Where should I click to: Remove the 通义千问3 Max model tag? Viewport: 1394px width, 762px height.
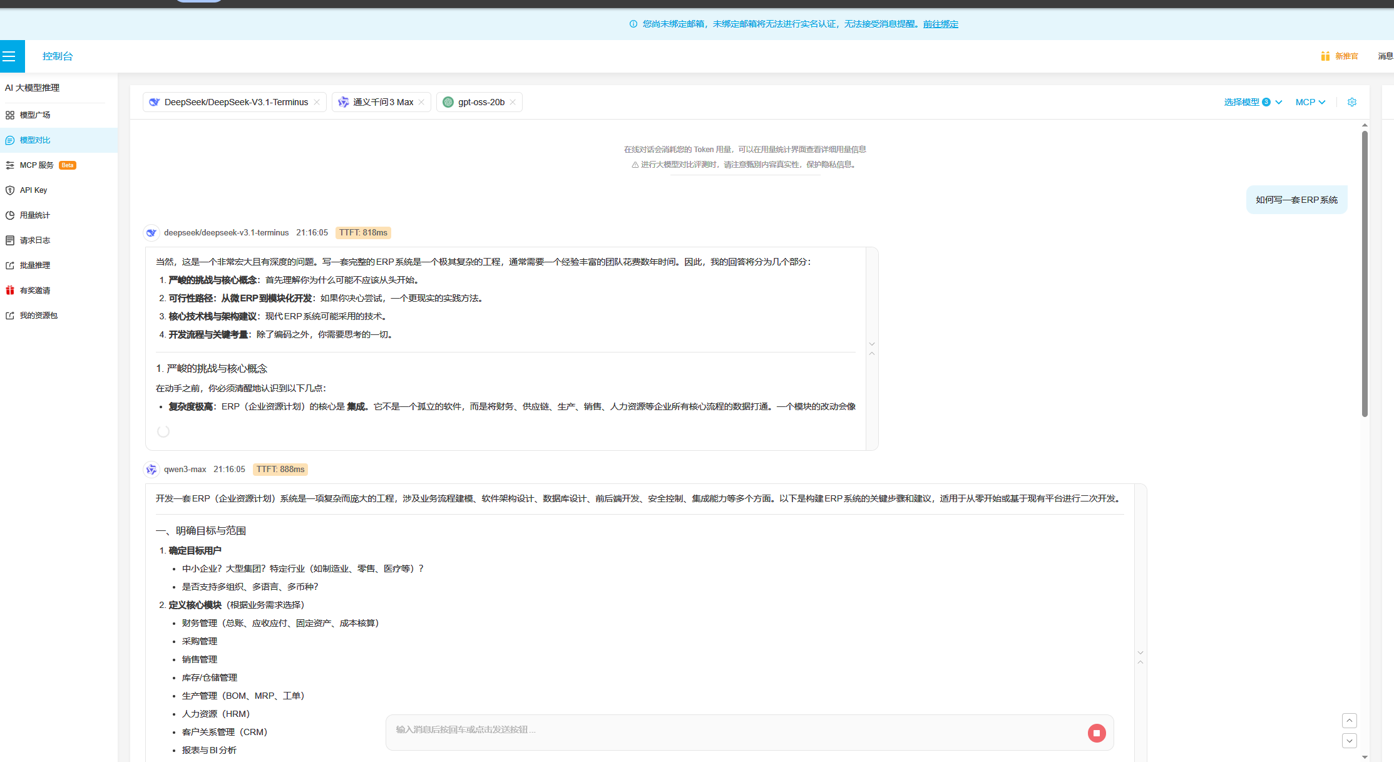(421, 102)
